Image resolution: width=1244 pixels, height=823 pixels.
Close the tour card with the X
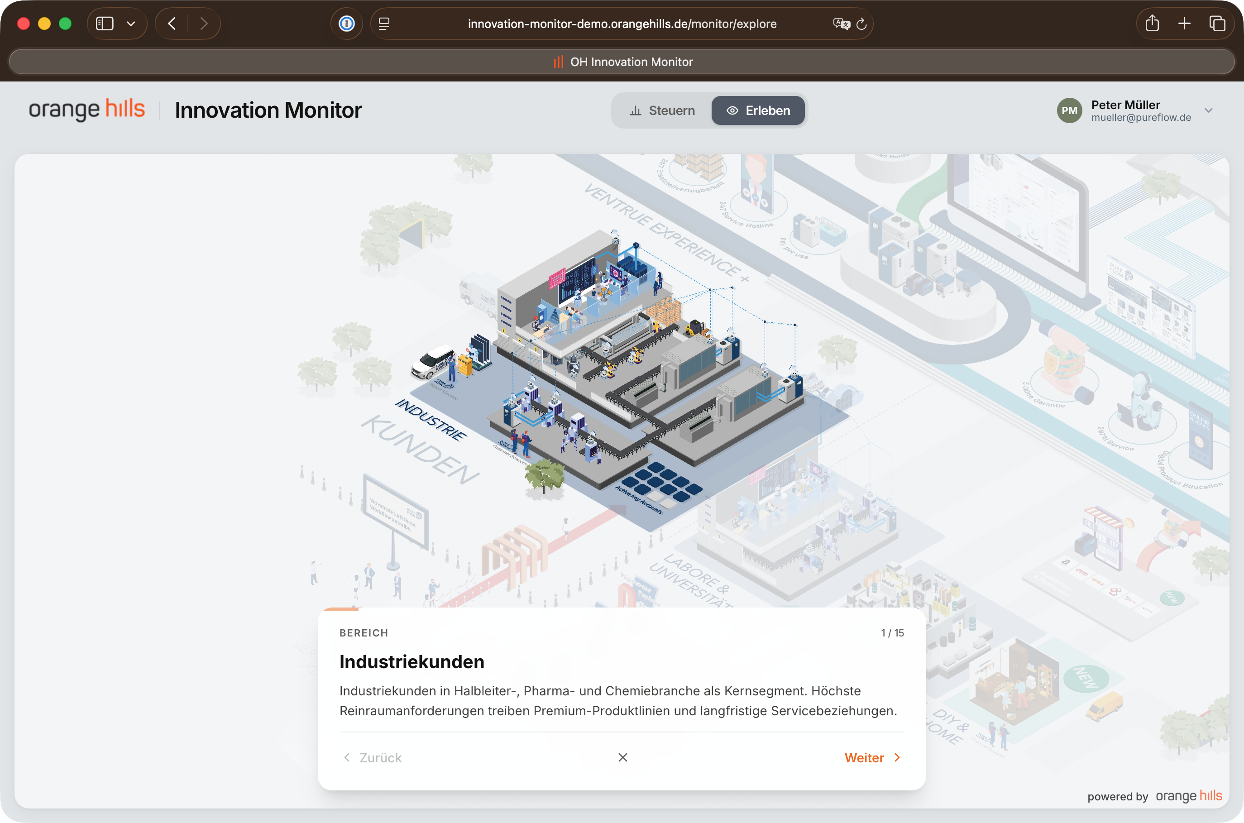click(x=622, y=757)
